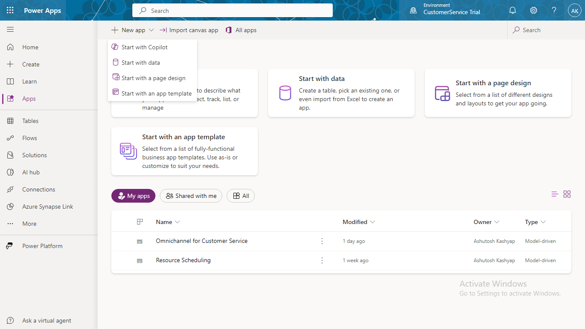Screen dimensions: 585x329
Task: Switch to grid tile view icon
Action: pos(567,194)
